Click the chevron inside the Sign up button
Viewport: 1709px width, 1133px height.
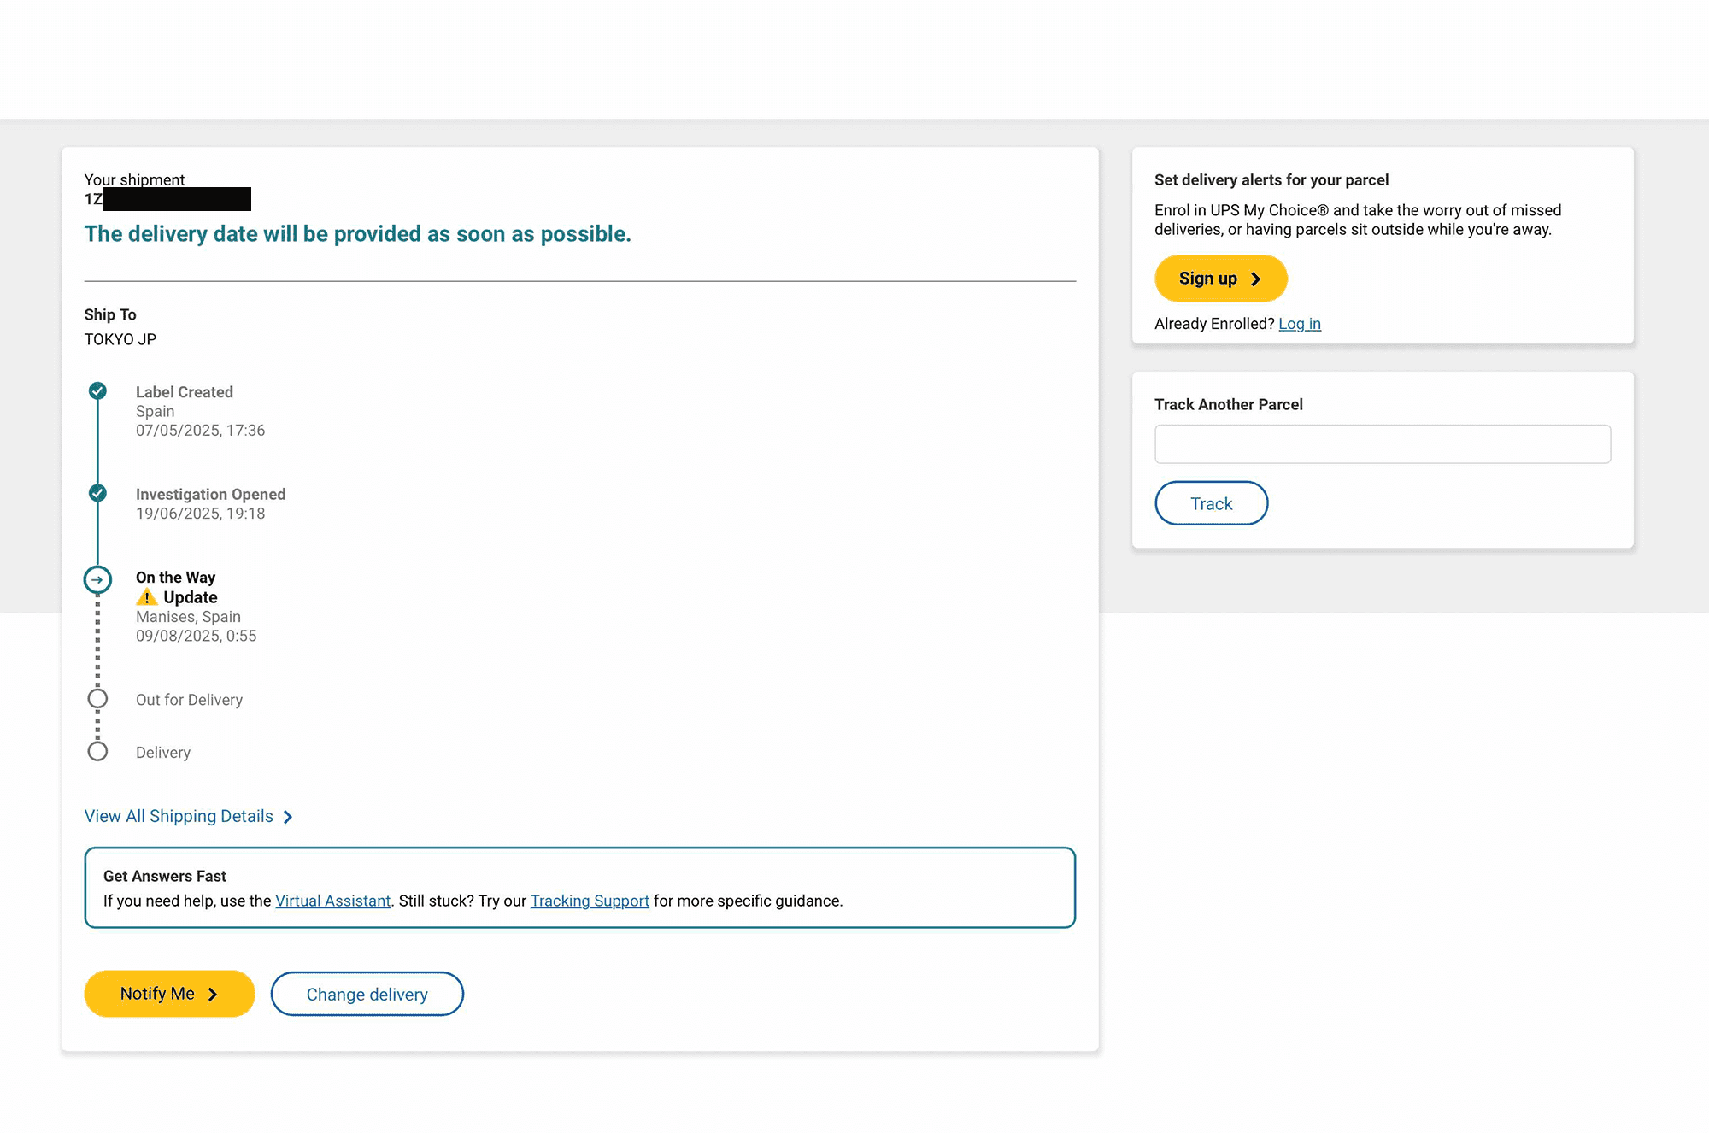(x=1256, y=279)
